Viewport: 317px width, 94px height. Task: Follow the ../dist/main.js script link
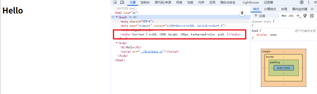[151, 51]
